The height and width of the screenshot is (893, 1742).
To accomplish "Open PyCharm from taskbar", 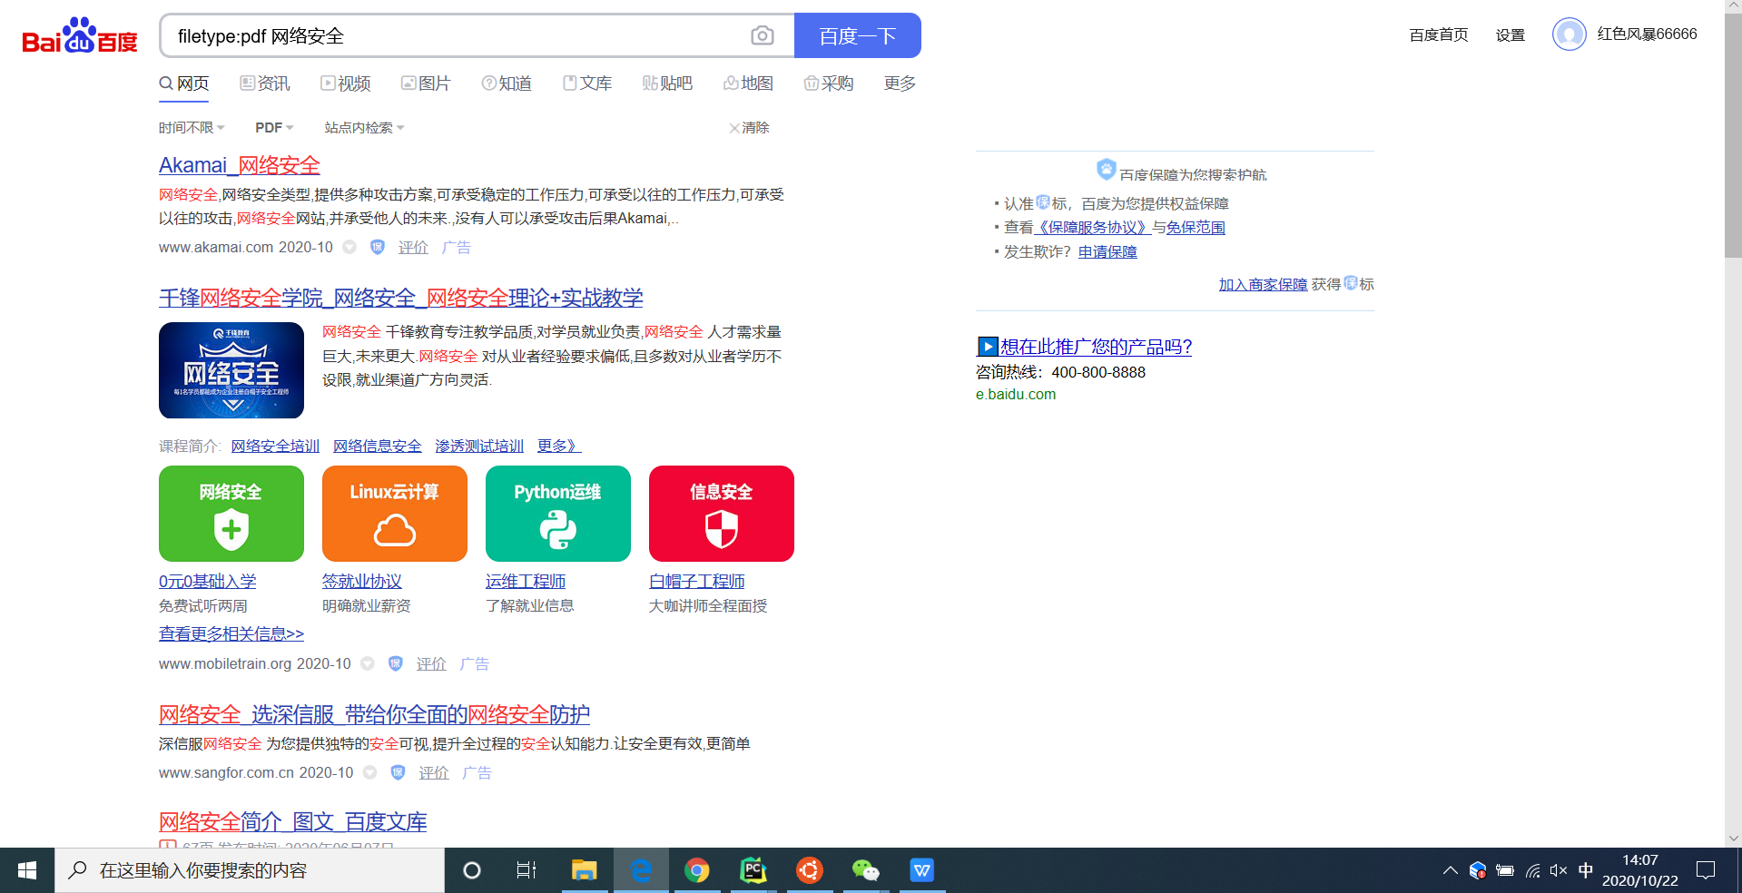I will tap(753, 870).
